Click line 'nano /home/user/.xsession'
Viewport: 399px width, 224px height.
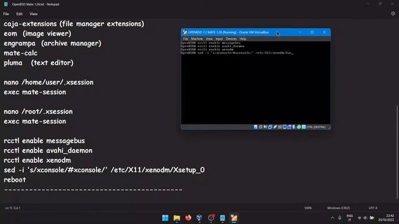click(49, 82)
